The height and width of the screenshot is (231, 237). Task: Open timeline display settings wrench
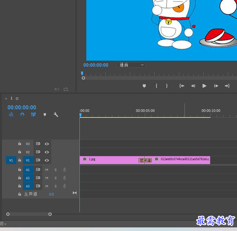pyautogui.click(x=56, y=115)
